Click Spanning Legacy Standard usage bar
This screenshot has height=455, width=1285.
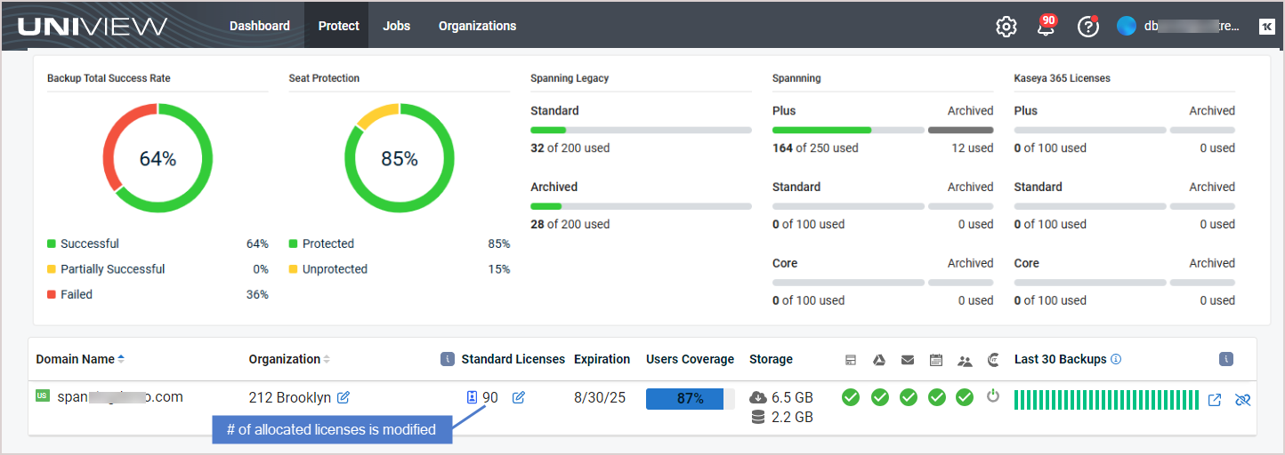click(x=641, y=130)
